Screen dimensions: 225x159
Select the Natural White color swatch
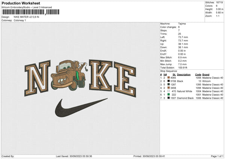[x=169, y=91]
